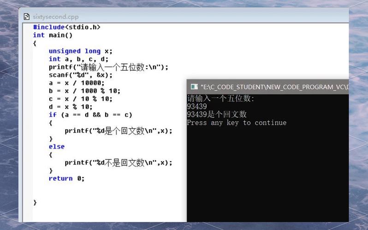Image resolution: width=368 pixels, height=230 pixels.
Task: Click Press any key to continue text
Action: 237,123
